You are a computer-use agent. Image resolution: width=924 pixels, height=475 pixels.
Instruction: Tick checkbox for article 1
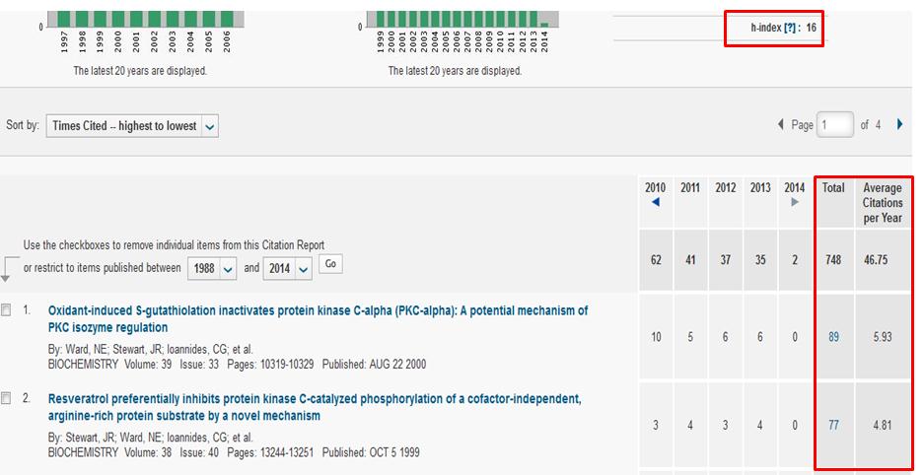(x=7, y=310)
